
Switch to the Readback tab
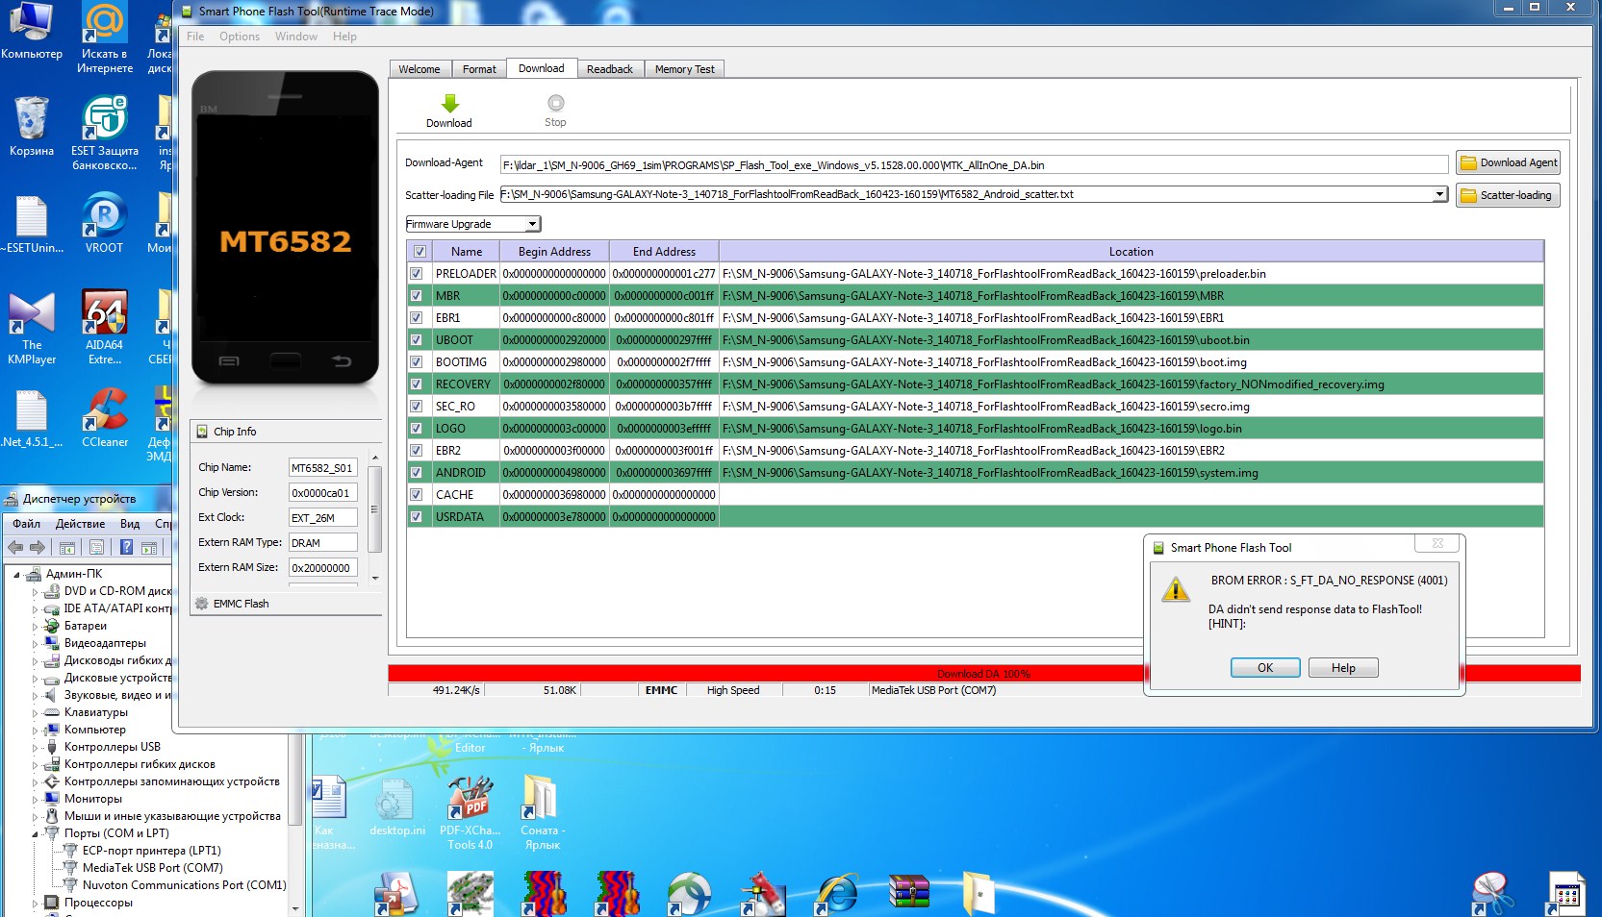609,69
